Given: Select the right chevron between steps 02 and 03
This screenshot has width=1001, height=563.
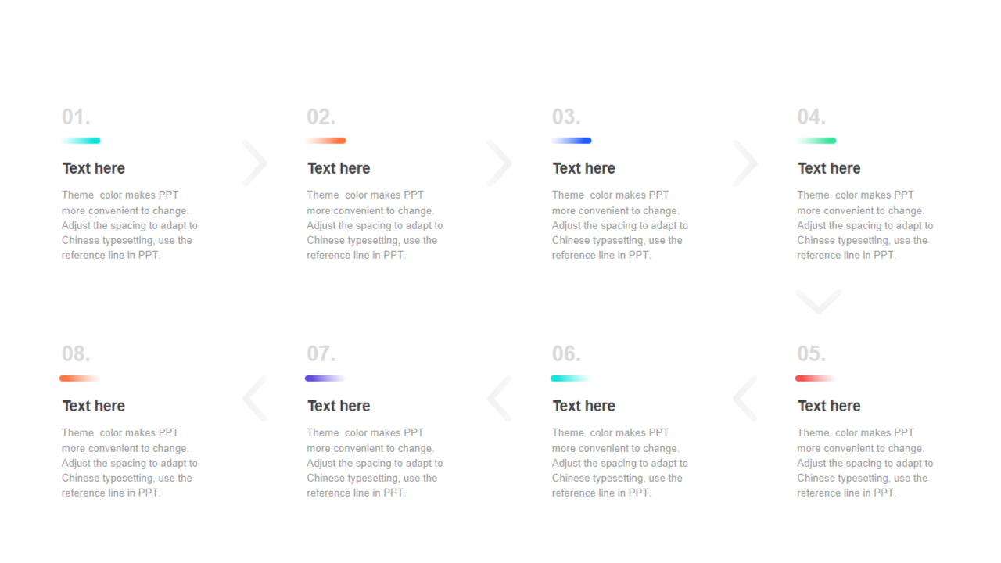Looking at the screenshot, I should click(x=500, y=163).
